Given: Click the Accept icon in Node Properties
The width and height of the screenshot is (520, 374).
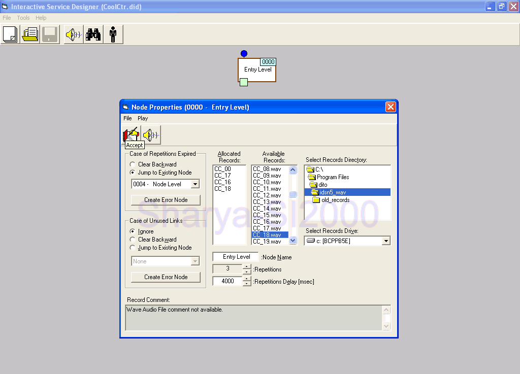Looking at the screenshot, I should (x=132, y=134).
